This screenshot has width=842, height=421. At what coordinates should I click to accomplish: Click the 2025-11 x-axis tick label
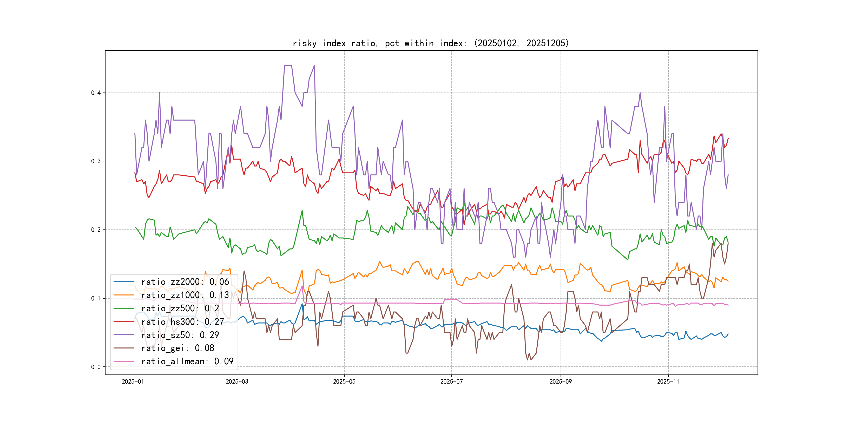point(668,382)
